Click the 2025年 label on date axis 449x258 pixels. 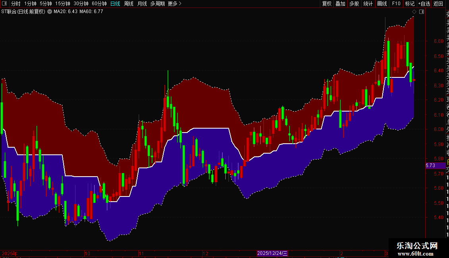click(x=10, y=253)
